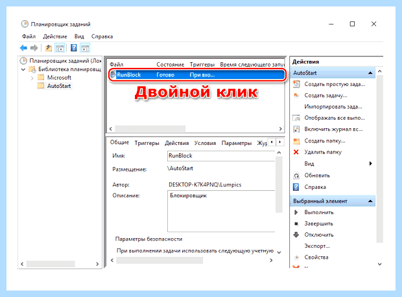The width and height of the screenshot is (402, 297).
Task: Click the Время следующего запуска column header
Action: pyautogui.click(x=252, y=65)
